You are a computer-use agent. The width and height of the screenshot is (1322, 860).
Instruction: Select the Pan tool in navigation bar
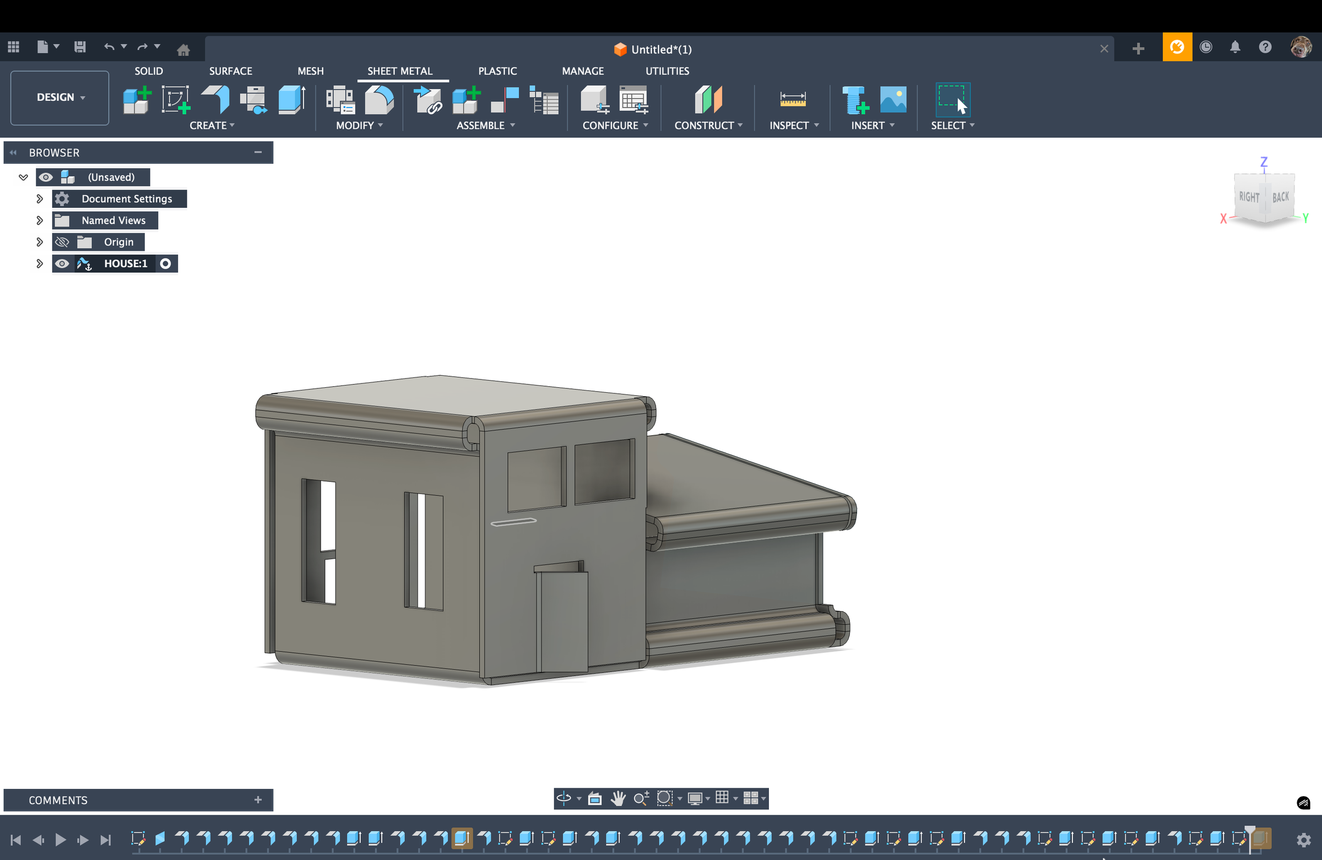(x=618, y=799)
